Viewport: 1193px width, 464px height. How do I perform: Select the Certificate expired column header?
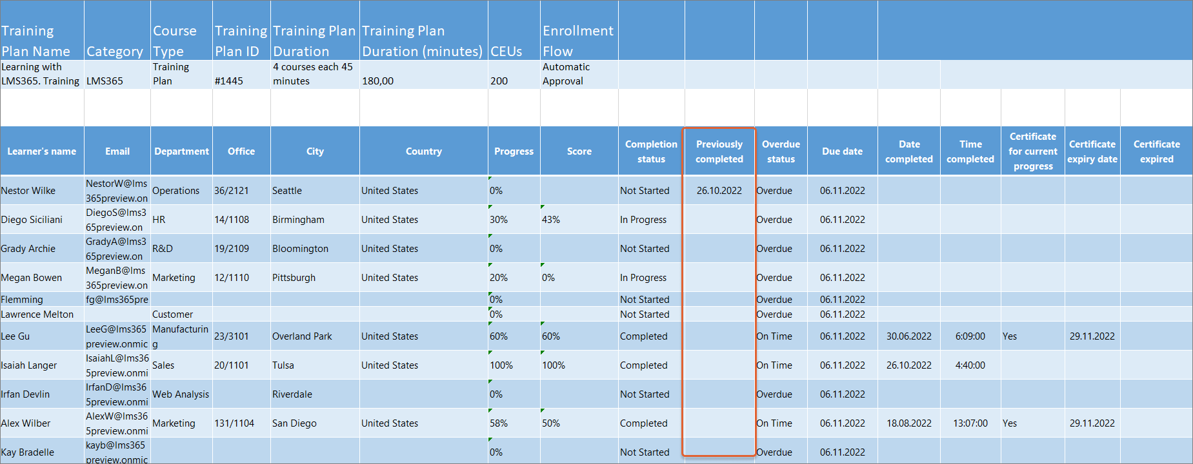(x=1156, y=151)
